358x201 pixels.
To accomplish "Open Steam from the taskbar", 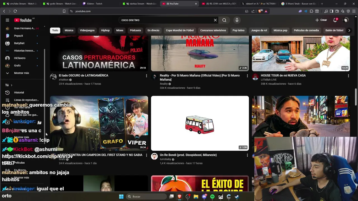I will click(x=237, y=197).
